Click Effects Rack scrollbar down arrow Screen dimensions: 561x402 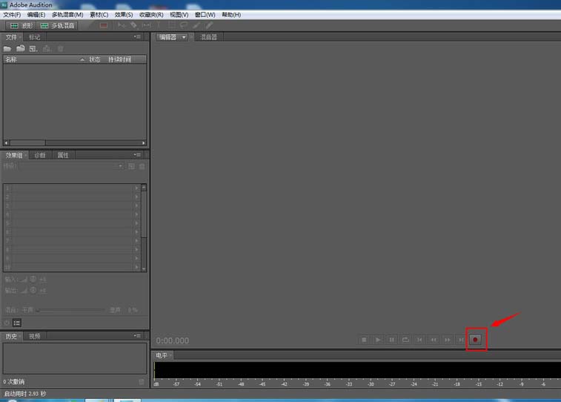point(144,268)
